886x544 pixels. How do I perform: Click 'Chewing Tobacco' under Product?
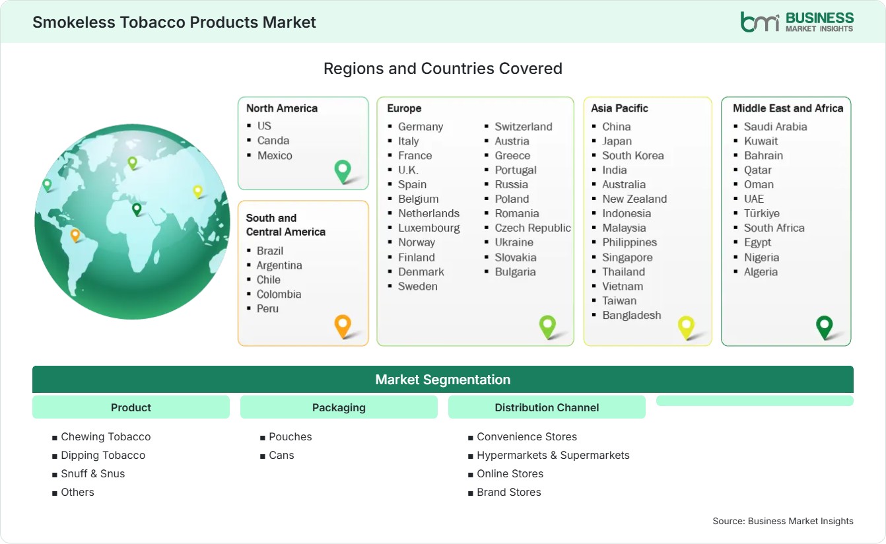click(x=106, y=436)
